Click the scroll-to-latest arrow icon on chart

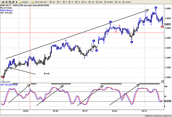[162, 81]
